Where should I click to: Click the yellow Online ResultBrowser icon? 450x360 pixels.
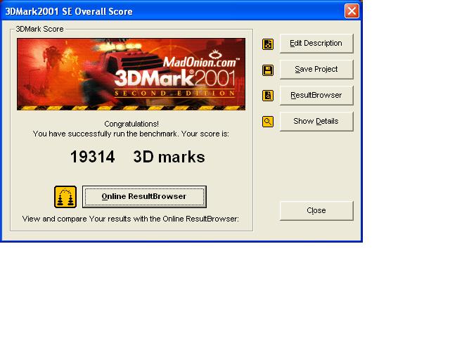point(65,197)
